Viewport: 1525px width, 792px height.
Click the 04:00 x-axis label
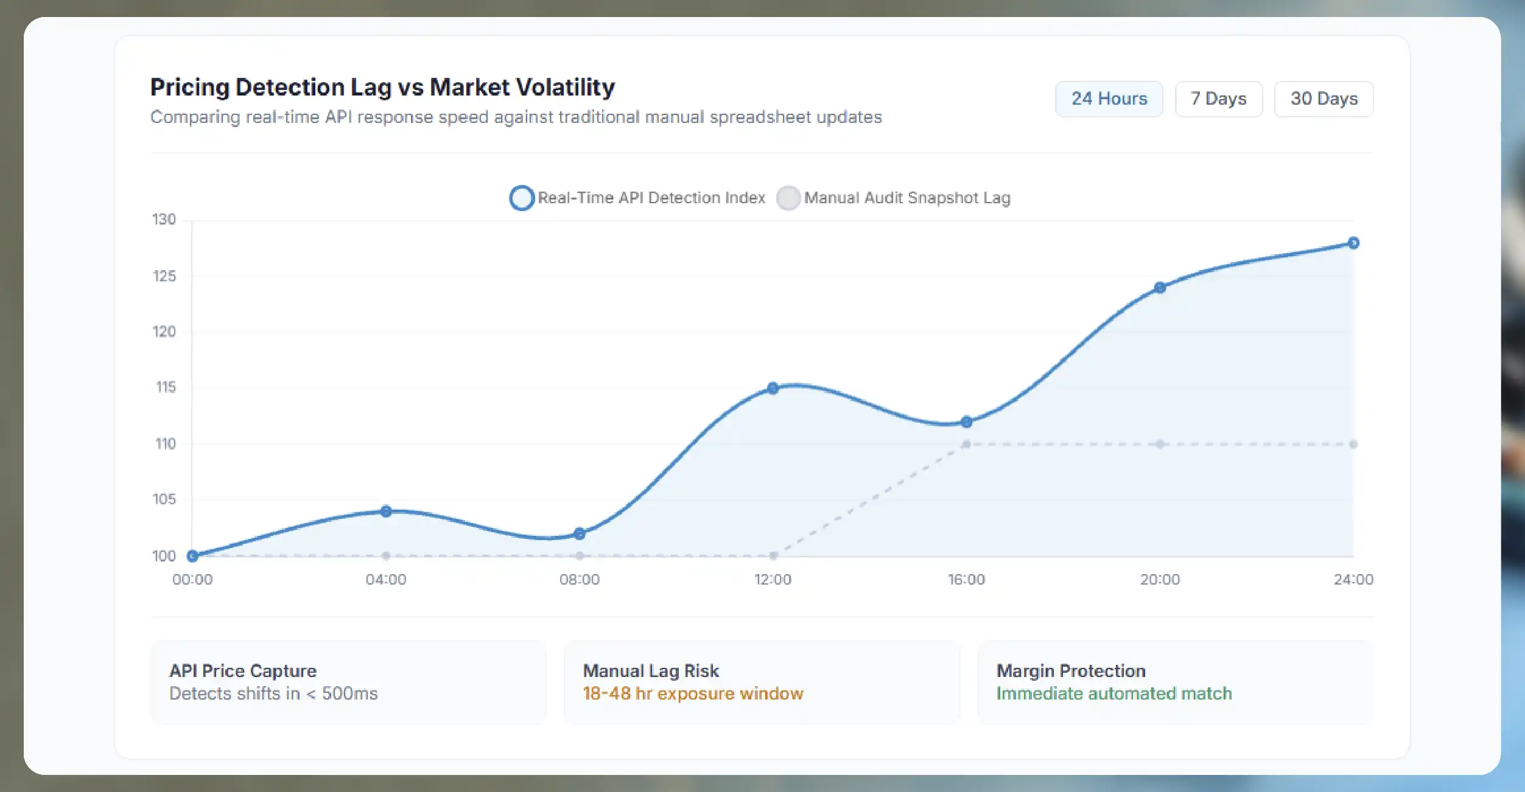(386, 580)
